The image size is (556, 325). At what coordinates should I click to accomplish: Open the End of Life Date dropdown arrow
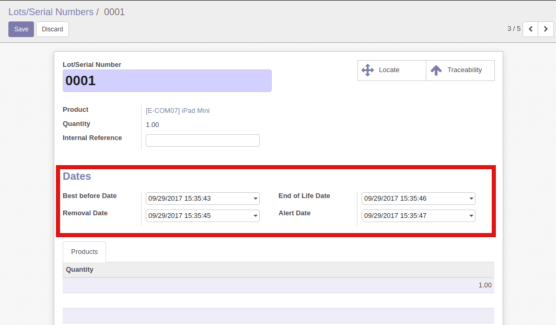point(471,199)
